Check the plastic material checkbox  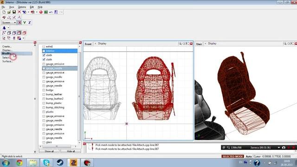[x=44, y=112]
